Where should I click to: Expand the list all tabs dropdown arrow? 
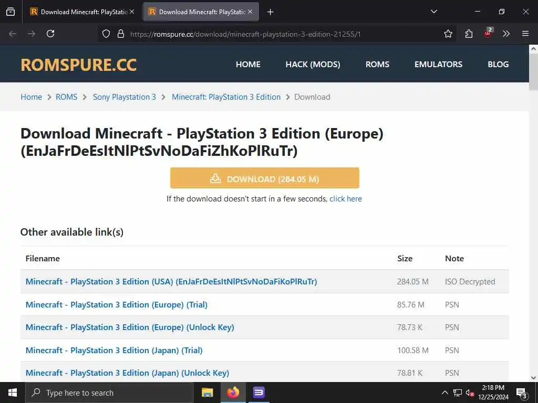(433, 12)
